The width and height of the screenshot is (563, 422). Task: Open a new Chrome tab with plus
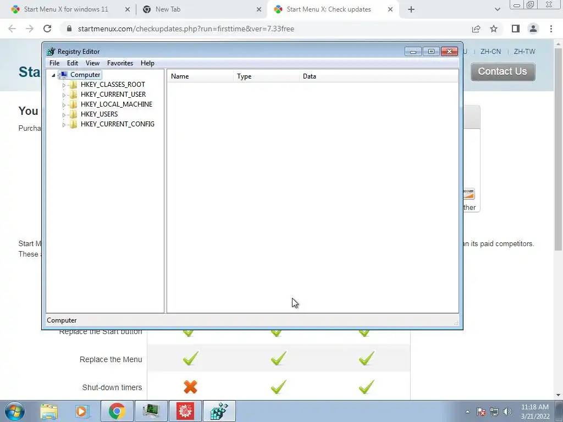411,10
